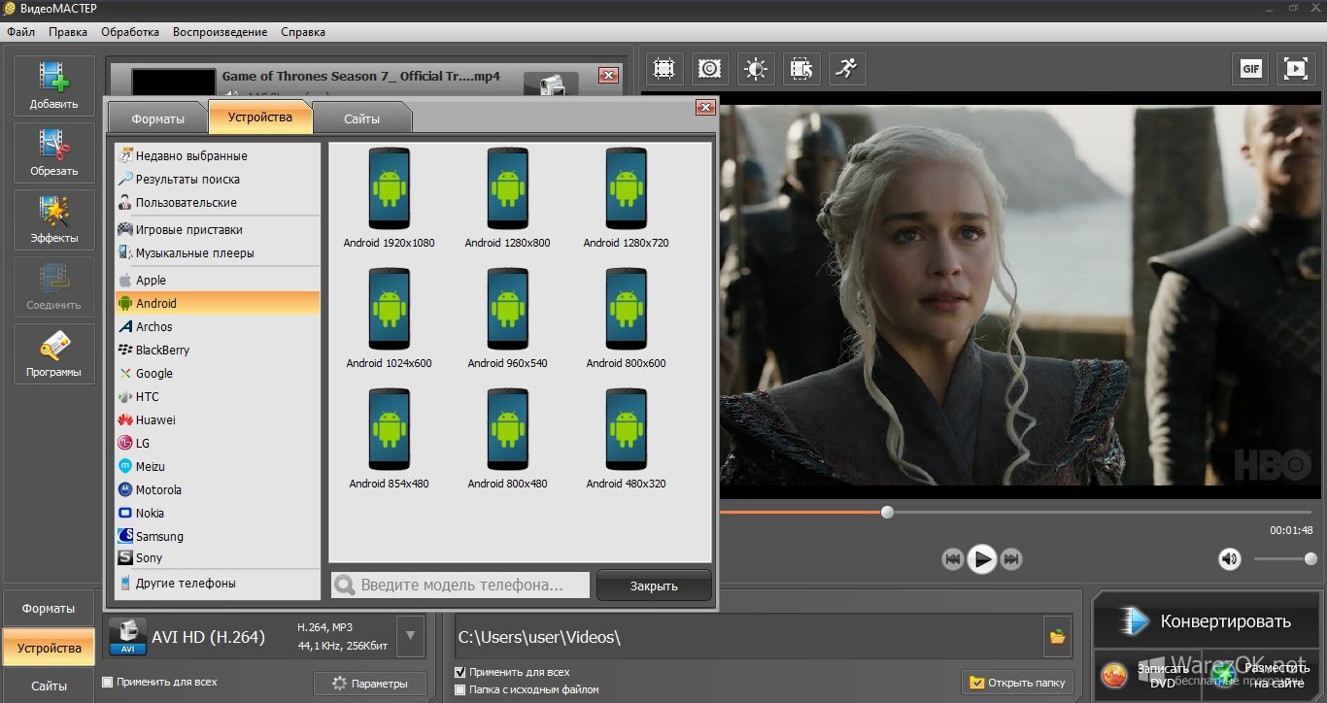Select Apple in device list

[218, 280]
